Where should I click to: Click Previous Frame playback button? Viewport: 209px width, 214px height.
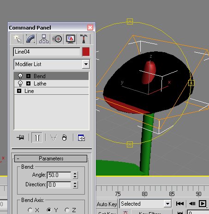192,204
